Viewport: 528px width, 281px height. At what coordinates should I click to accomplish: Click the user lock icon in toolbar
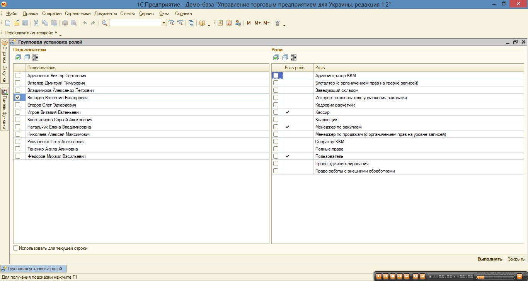[238, 23]
